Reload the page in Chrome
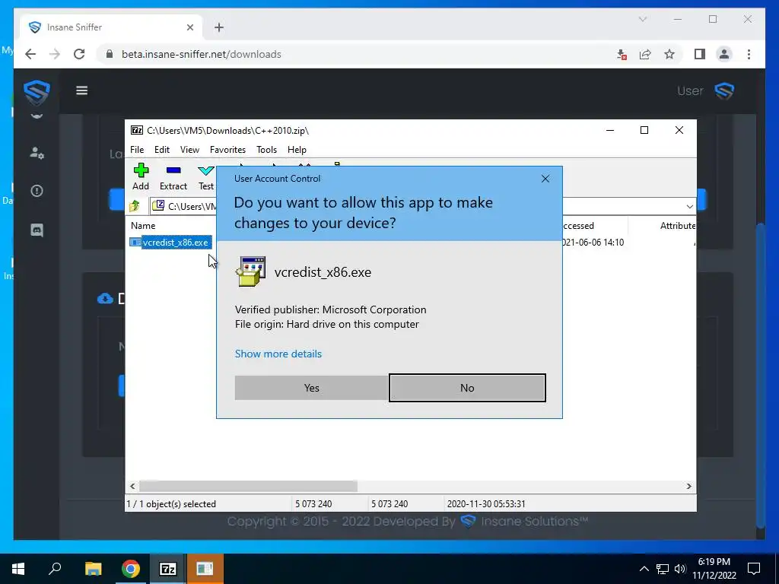 79,54
